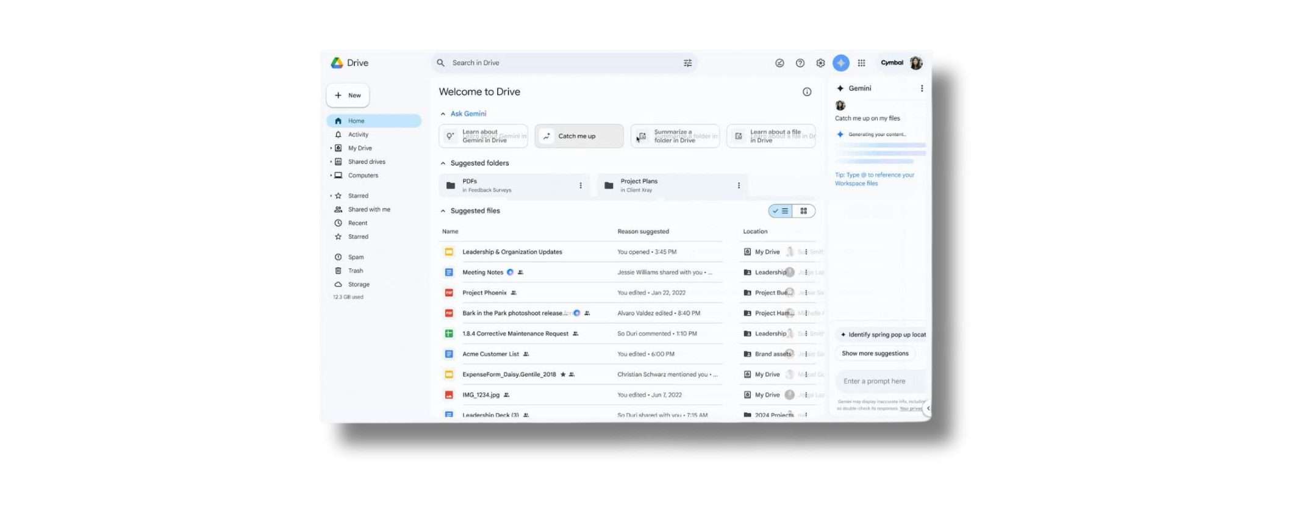Screen dimensions: 1293x517
Task: Switch to list layout view
Action: (x=781, y=211)
